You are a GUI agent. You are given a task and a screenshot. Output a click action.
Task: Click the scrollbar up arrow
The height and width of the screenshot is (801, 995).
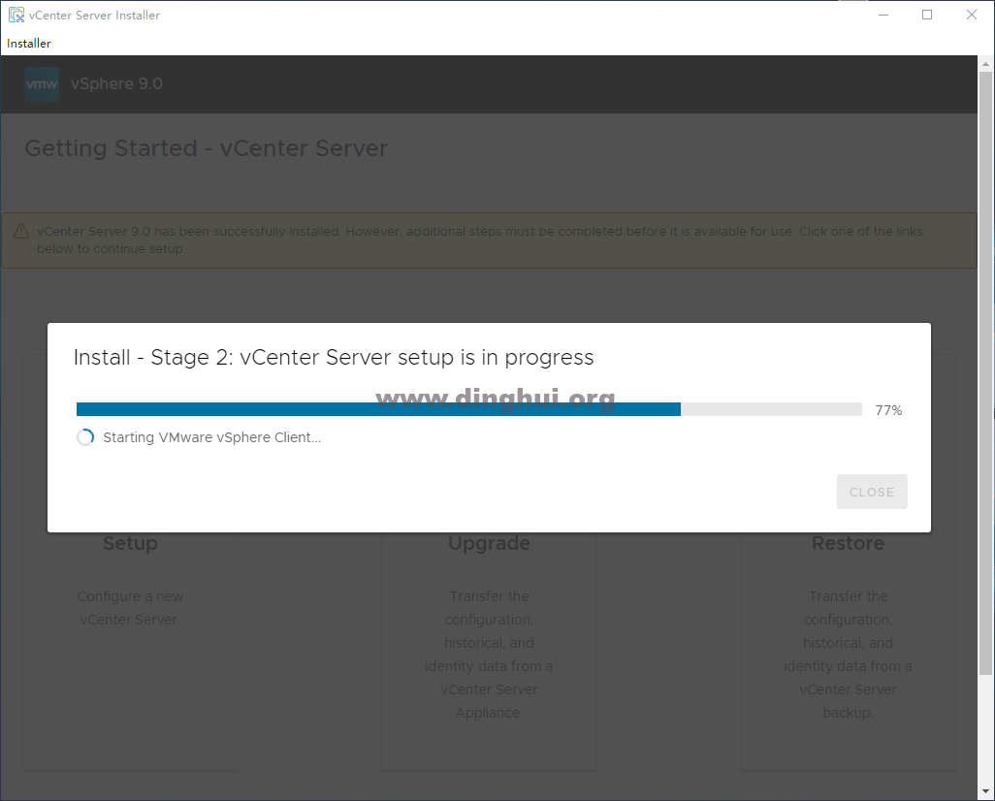coord(985,63)
